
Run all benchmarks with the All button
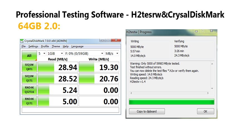(29, 56)
